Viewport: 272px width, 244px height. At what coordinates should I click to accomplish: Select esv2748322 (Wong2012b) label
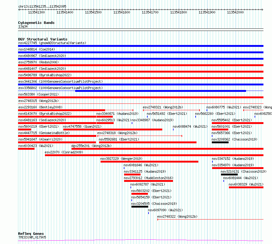(177, 216)
